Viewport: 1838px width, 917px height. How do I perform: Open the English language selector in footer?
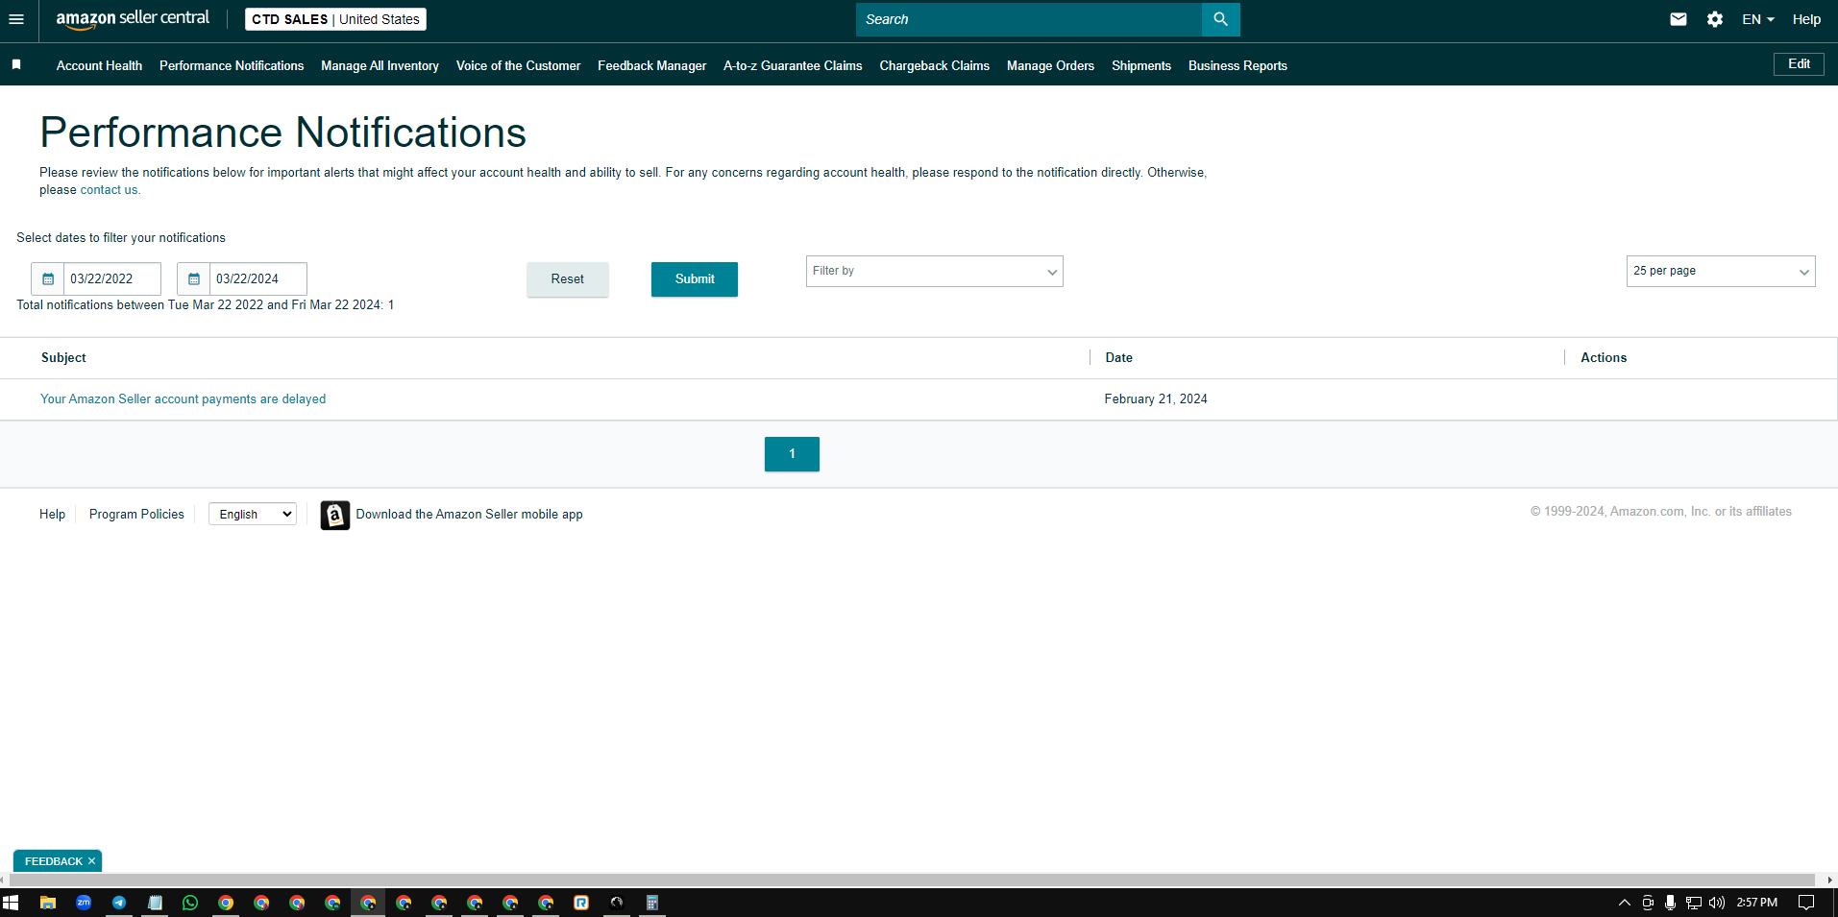(253, 515)
